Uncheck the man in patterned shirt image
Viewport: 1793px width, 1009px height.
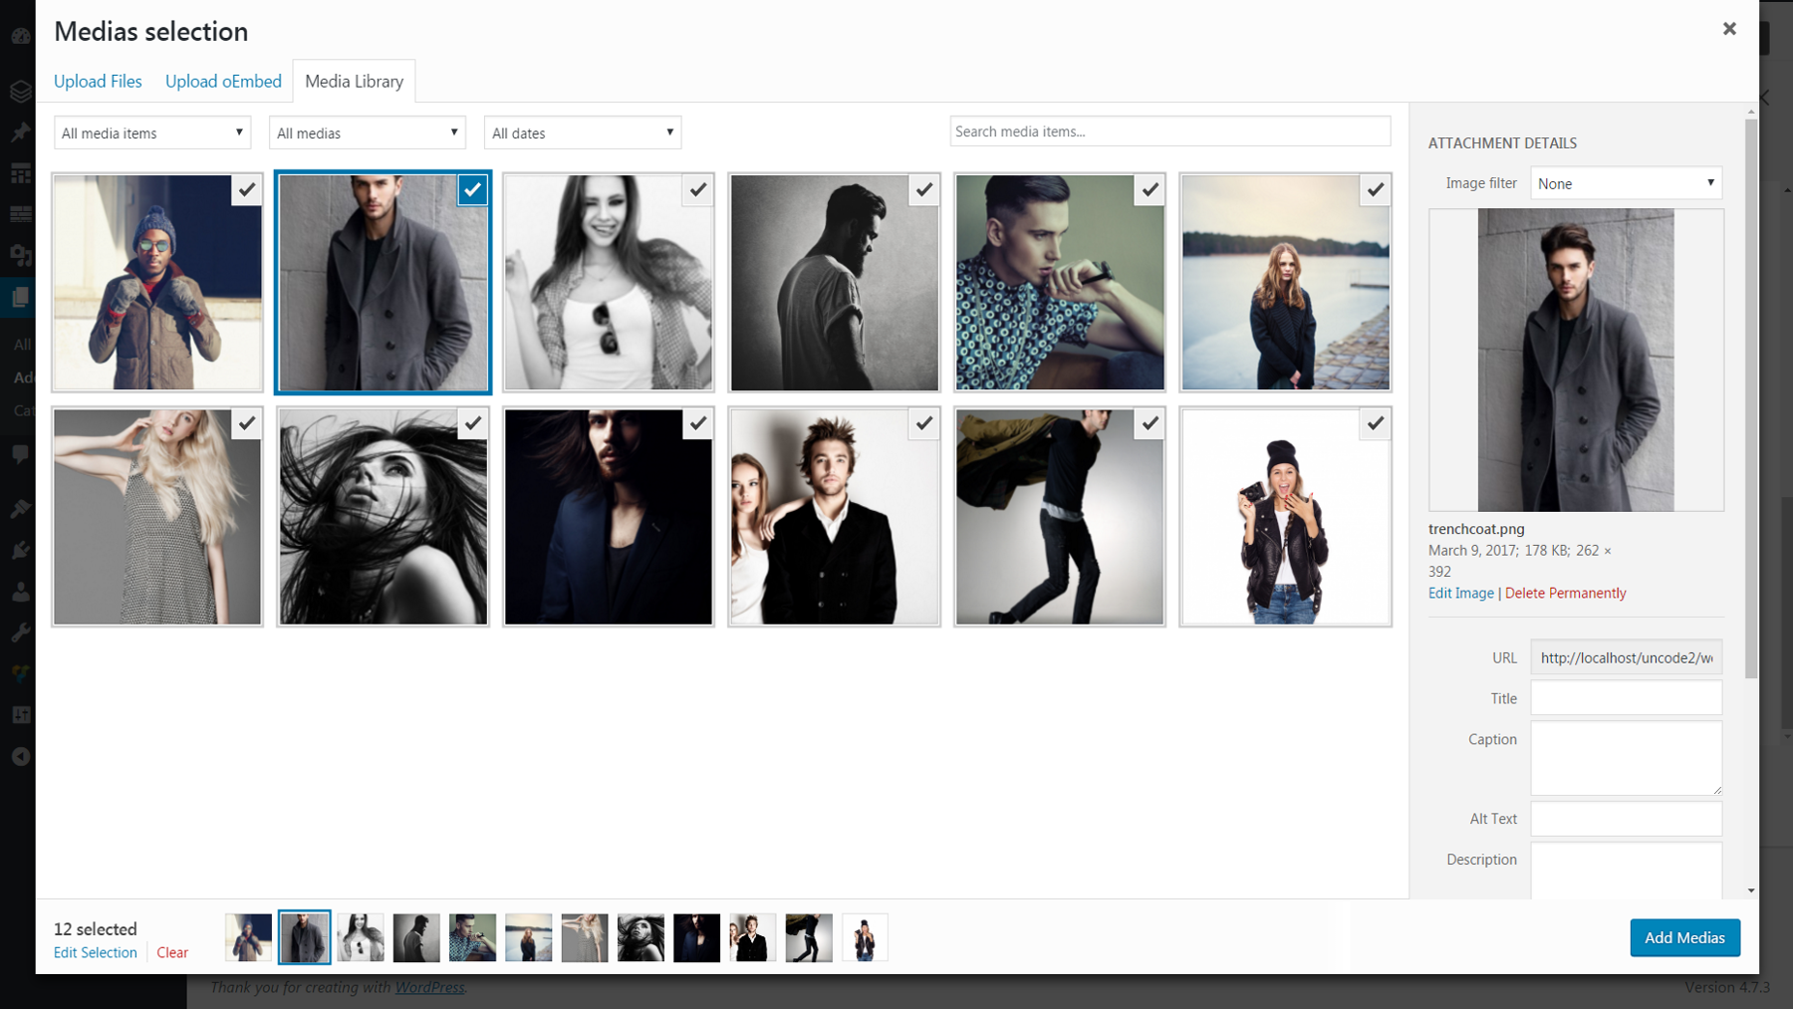click(x=1150, y=189)
